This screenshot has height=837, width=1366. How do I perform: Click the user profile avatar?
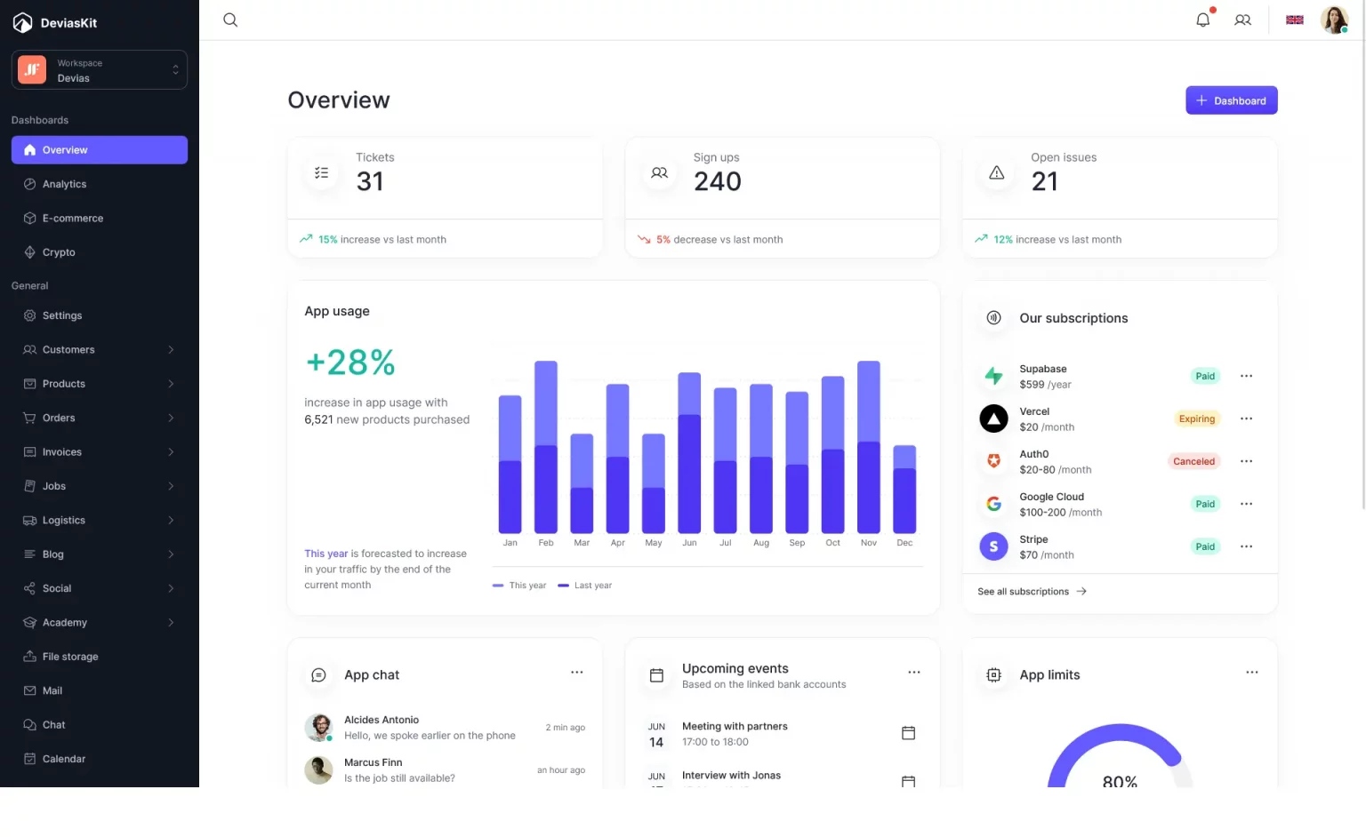click(1335, 20)
